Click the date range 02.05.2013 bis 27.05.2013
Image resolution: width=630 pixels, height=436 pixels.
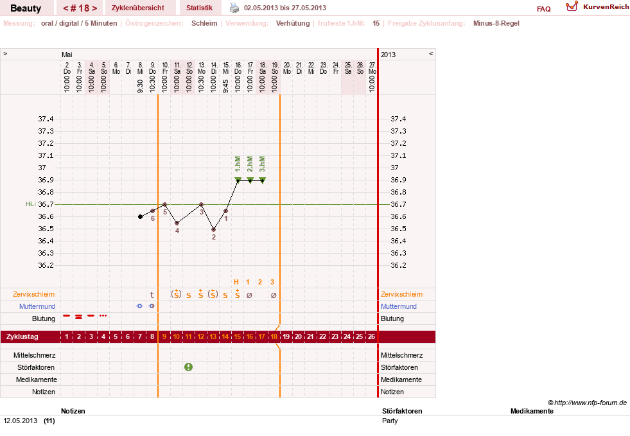click(285, 8)
